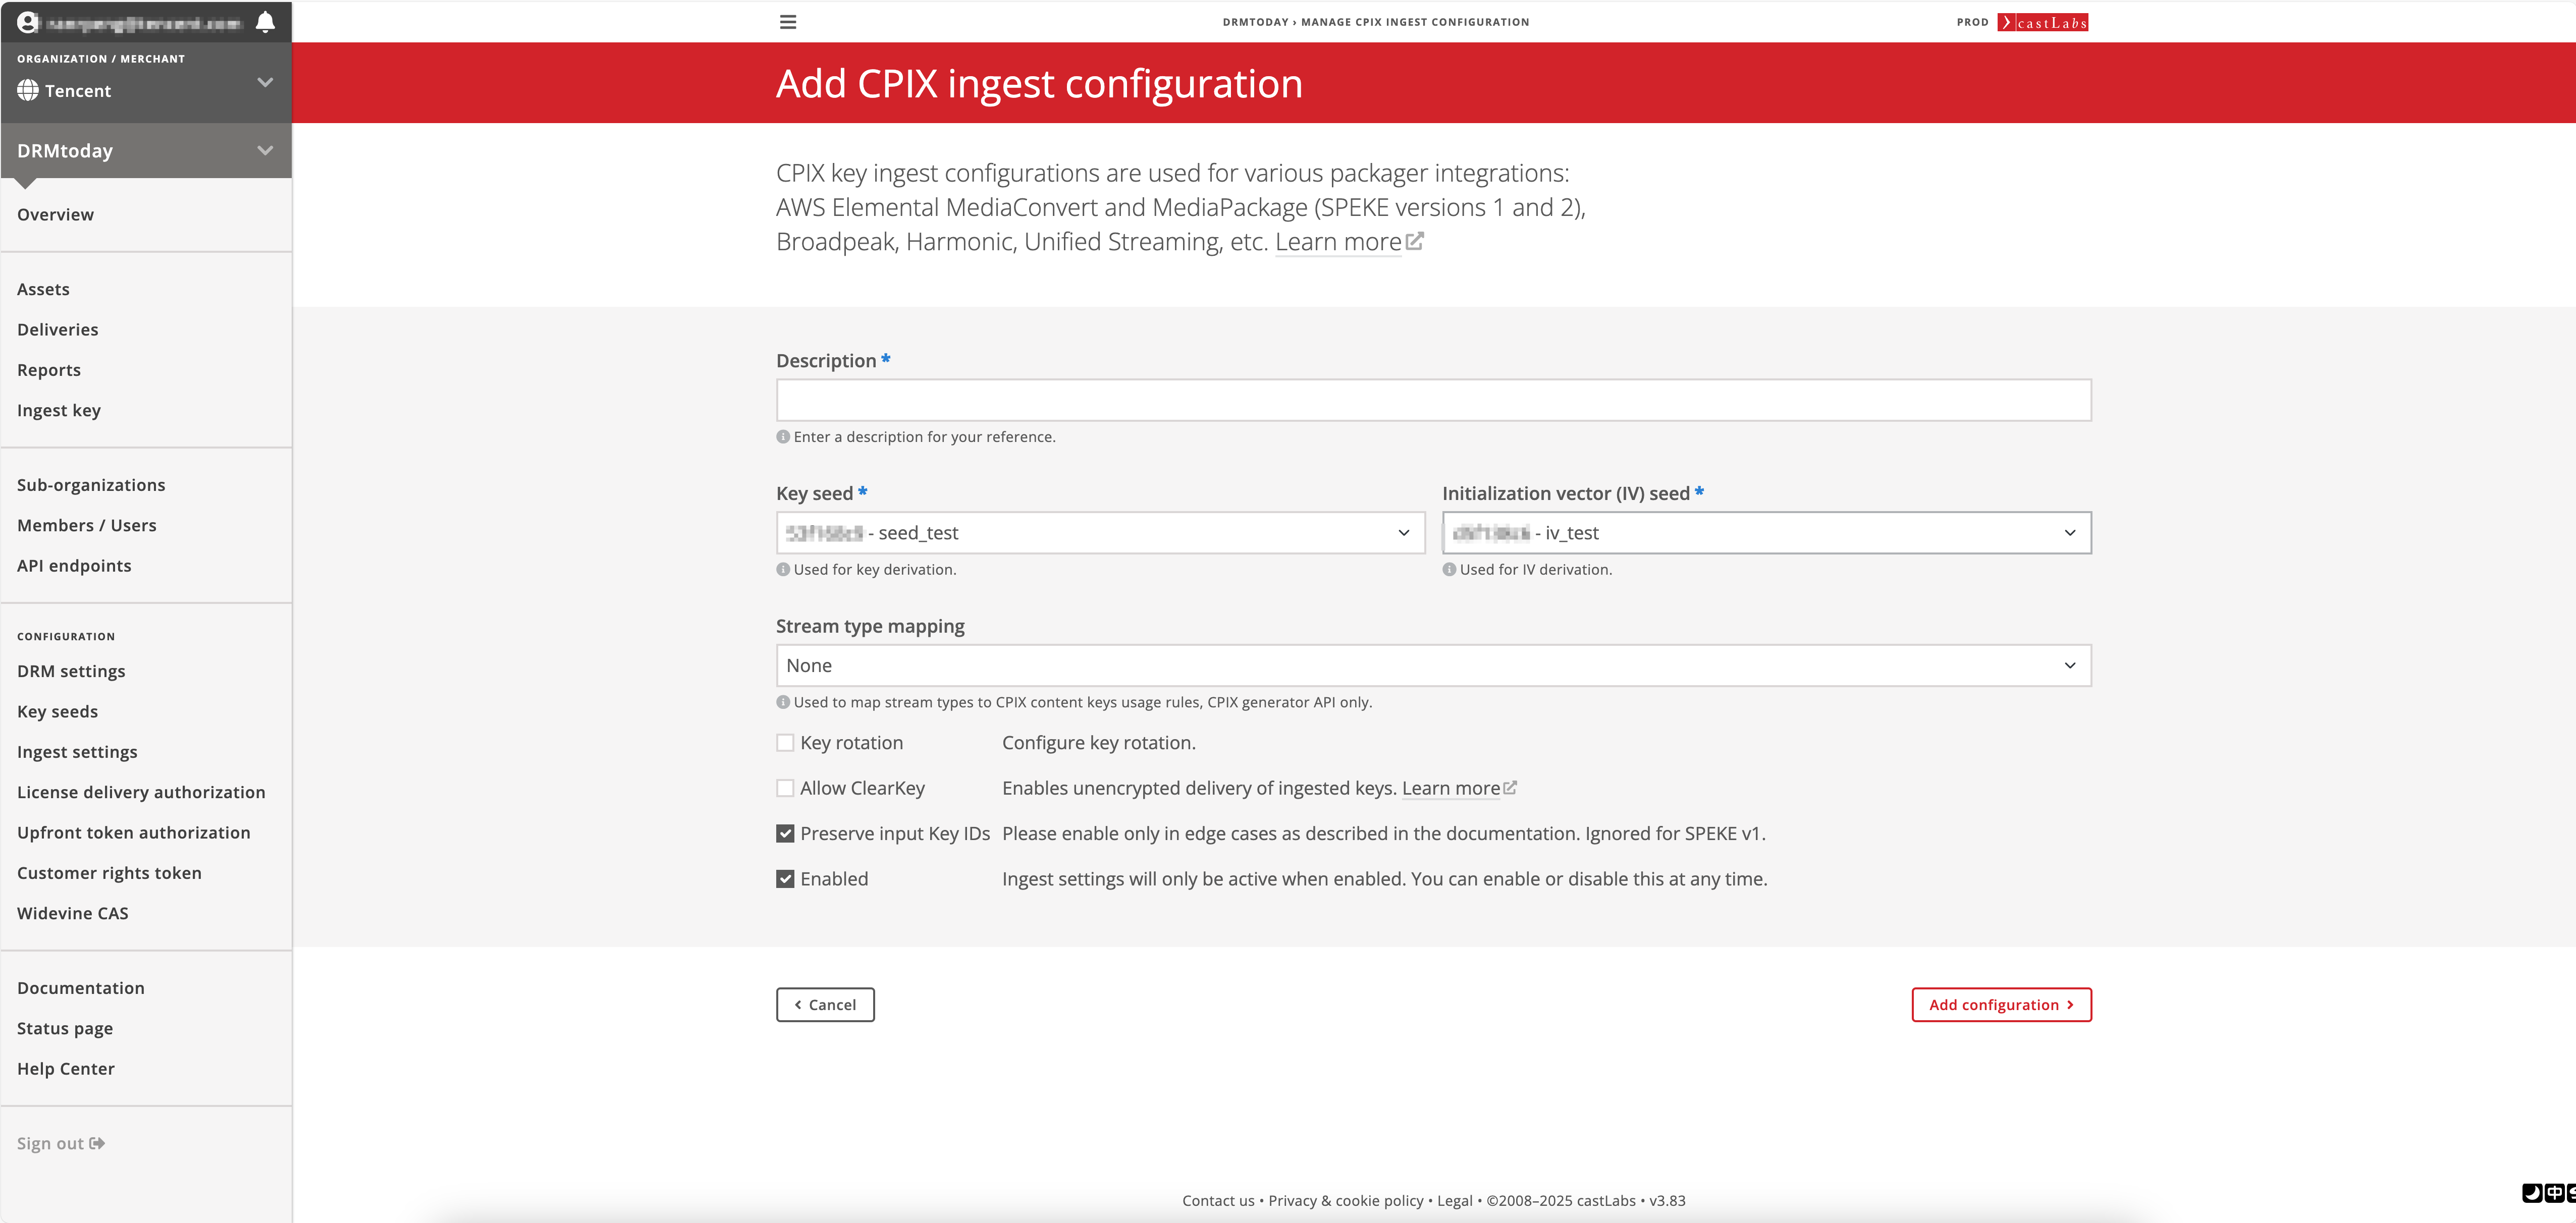Click the Sign out arrow icon
This screenshot has height=1223, width=2576.
coord(97,1143)
